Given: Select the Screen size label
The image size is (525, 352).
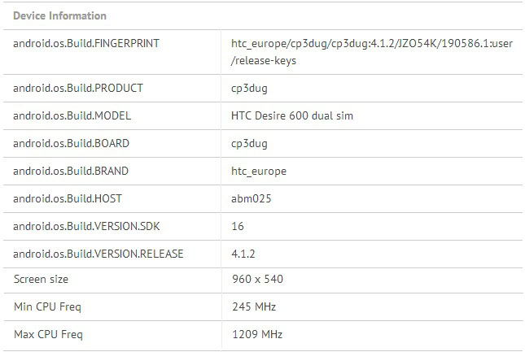Looking at the screenshot, I should (x=41, y=279).
